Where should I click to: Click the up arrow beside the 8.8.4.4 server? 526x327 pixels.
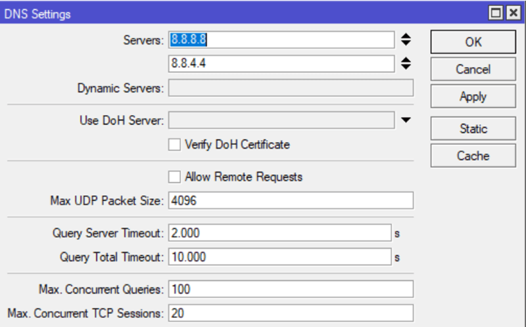tap(406, 60)
